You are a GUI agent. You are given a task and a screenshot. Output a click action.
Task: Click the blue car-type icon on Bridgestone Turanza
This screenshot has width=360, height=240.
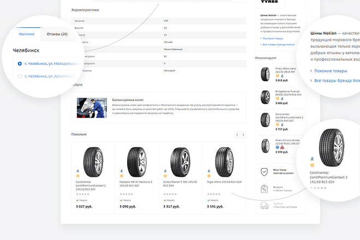click(x=282, y=99)
